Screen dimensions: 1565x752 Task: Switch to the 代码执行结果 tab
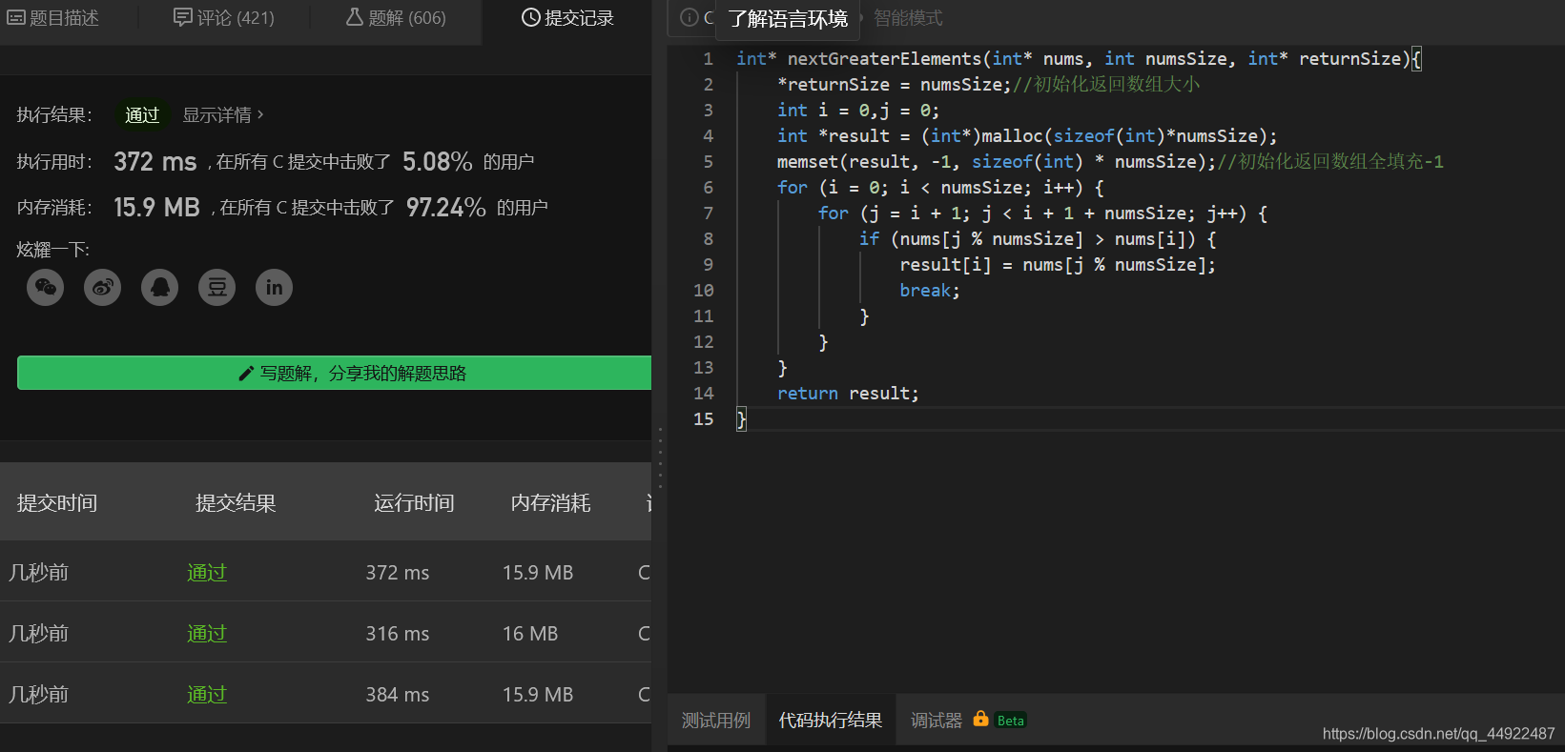point(831,721)
